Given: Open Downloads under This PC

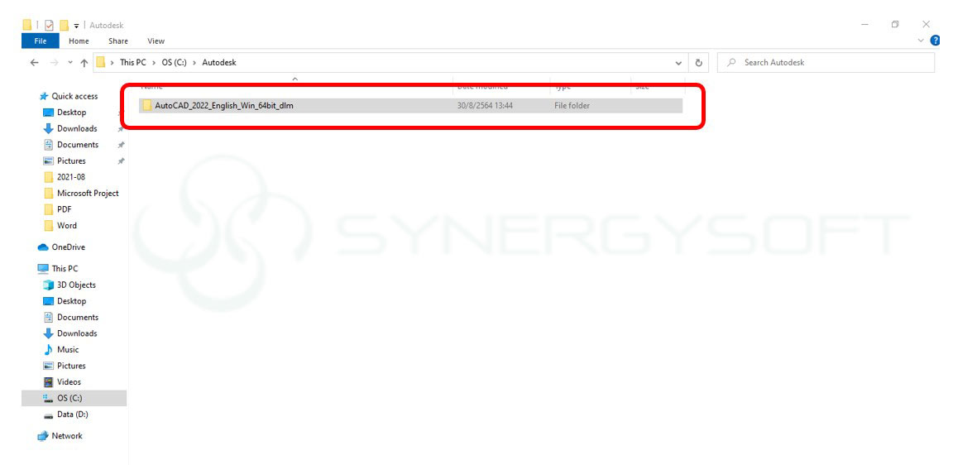Looking at the screenshot, I should click(77, 333).
